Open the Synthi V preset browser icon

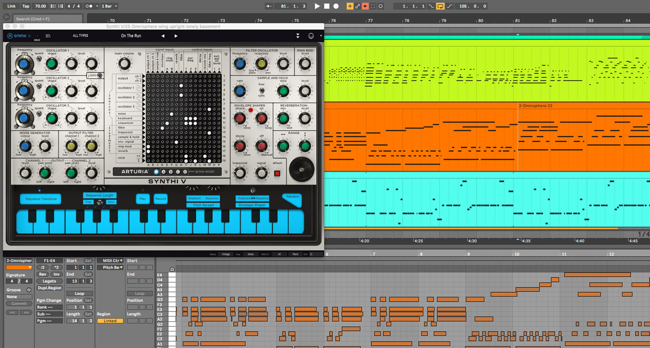[x=48, y=36]
